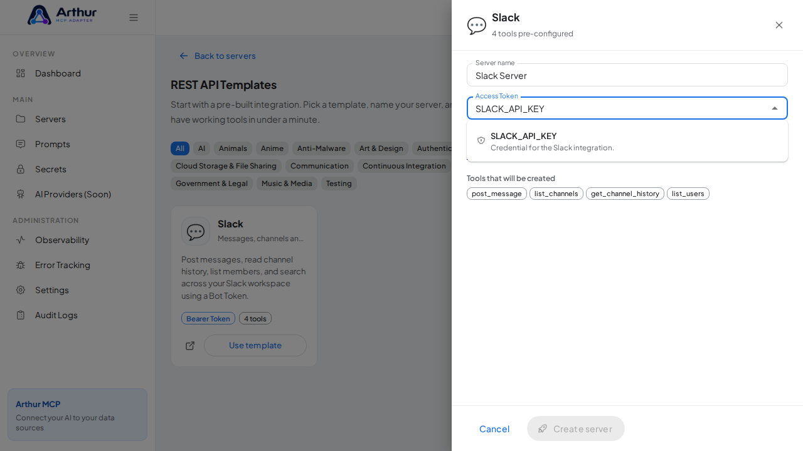803x451 pixels.
Task: Click the Slack card title text
Action: click(230, 224)
